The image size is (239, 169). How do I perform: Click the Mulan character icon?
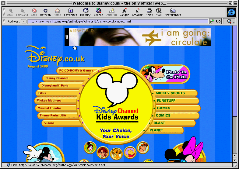click(90, 147)
